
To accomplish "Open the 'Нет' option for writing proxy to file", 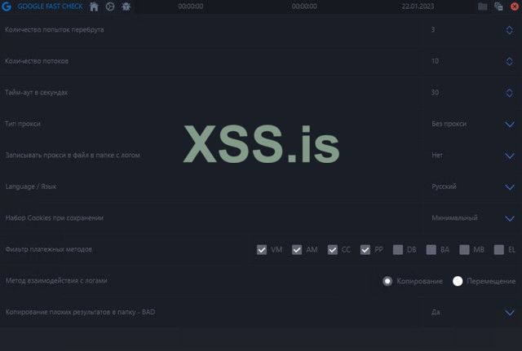I will [x=437, y=156].
